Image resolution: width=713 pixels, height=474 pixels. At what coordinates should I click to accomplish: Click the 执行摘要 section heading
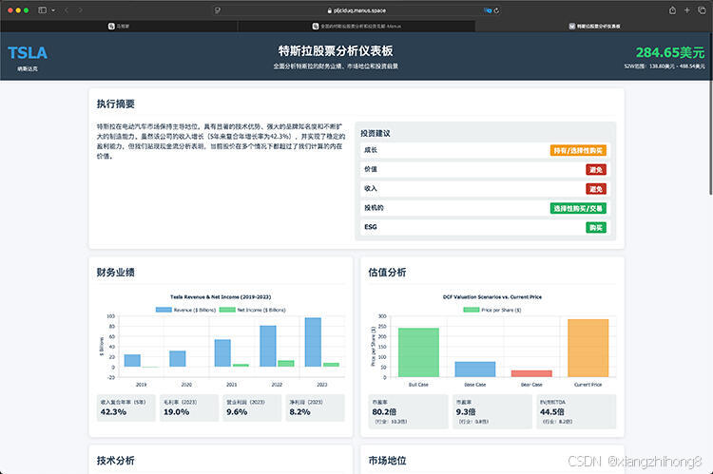[115, 104]
